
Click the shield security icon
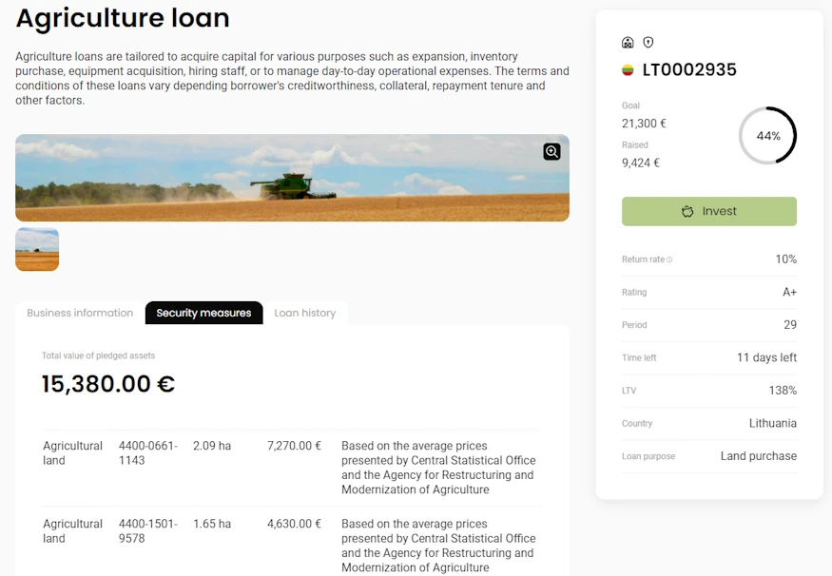point(648,43)
